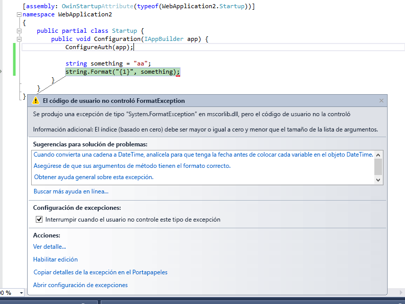Click the yellow warning icon in exception header

click(x=35, y=101)
